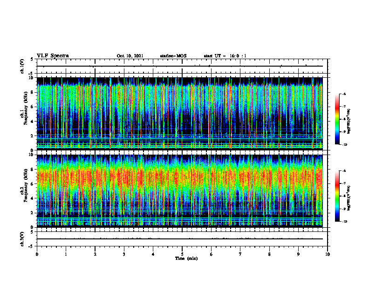Viewport: 369px width, 285px height.
Task: Click the ch.1 spectrogram panel
Action: click(180, 114)
